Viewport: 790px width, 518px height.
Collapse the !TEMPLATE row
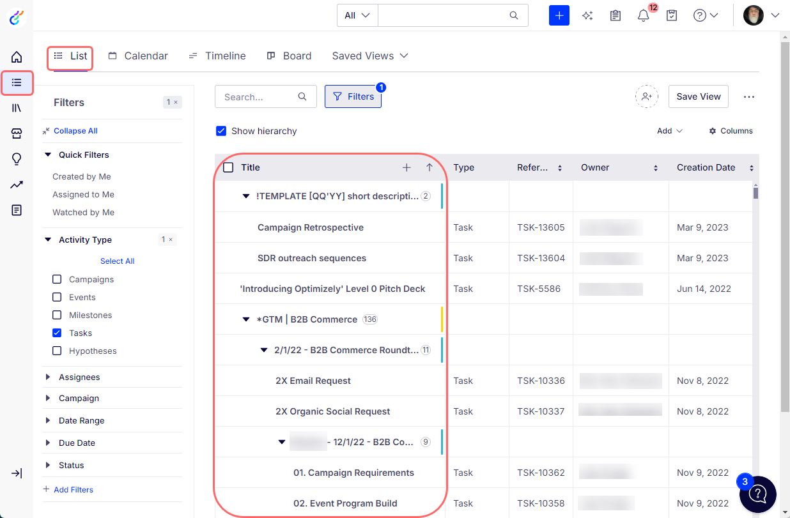tap(246, 196)
